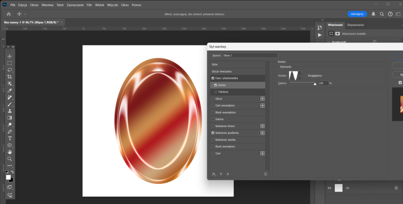
Task: Enable the Blask wewnętrzny checkbox
Action: [213, 112]
